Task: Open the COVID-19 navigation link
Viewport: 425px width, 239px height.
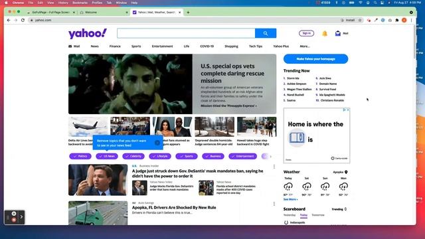Action: (x=207, y=46)
